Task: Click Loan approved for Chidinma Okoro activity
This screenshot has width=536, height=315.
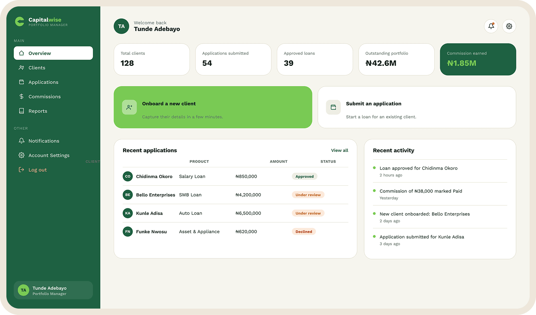Action: [440, 171]
